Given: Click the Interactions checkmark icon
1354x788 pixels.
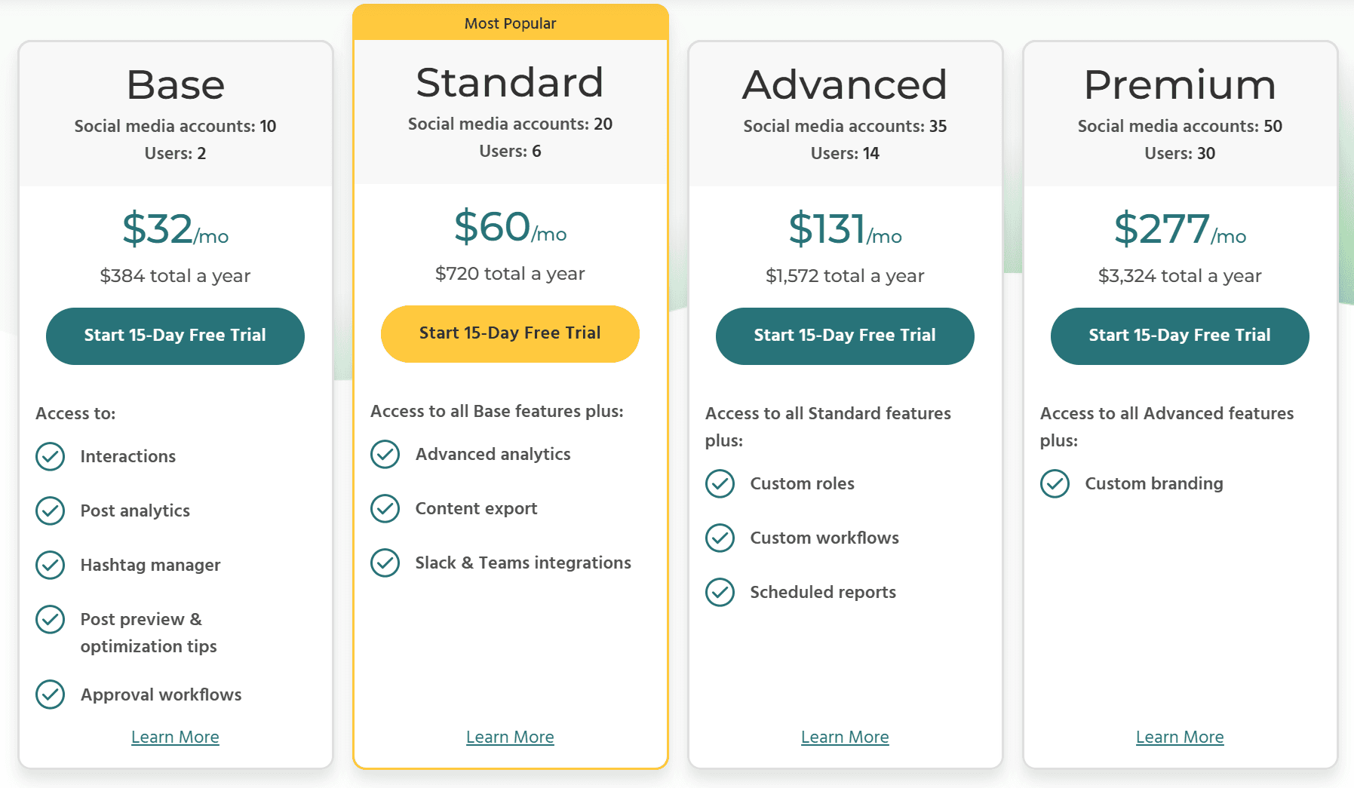Looking at the screenshot, I should coord(51,456).
